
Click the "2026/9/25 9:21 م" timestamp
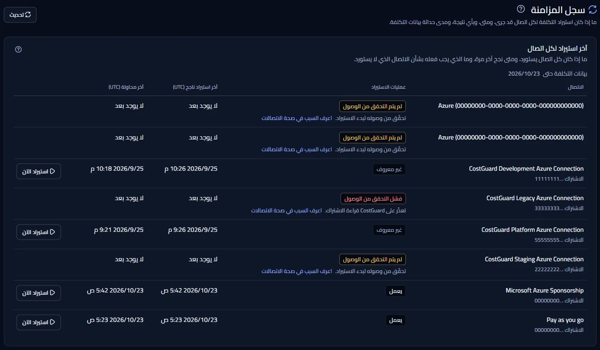[x=119, y=230]
